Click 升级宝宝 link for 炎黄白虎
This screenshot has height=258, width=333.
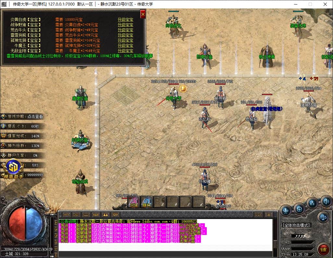point(126,19)
